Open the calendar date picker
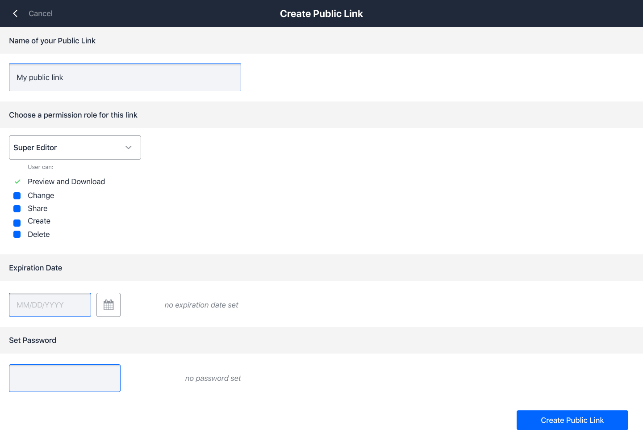Image resolution: width=643 pixels, height=447 pixels. [109, 305]
